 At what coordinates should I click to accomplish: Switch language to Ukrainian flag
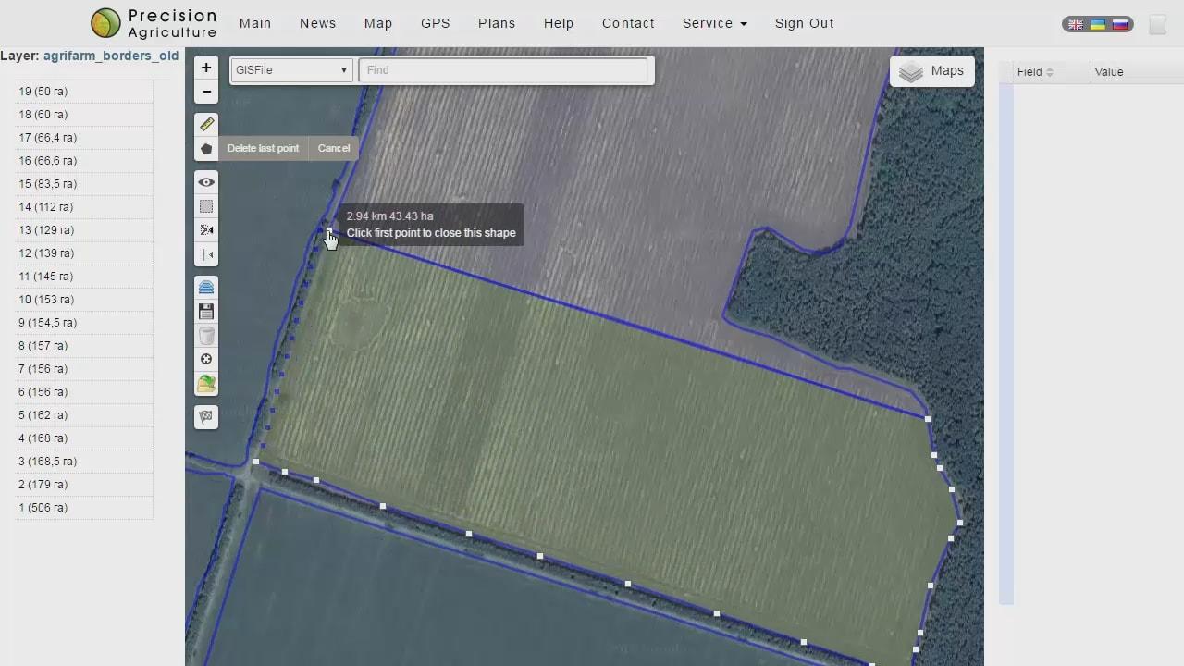point(1098,25)
